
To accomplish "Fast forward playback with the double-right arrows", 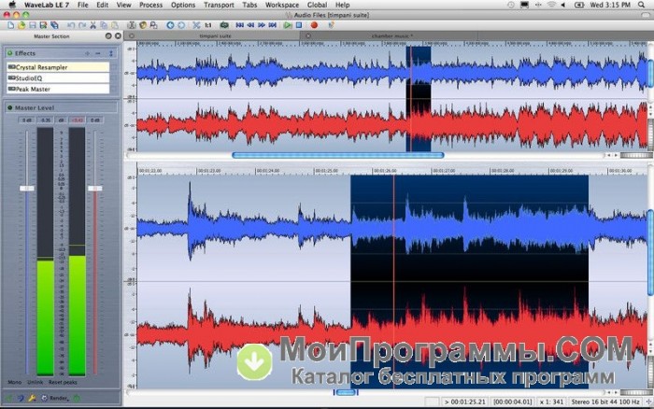I will point(262,25).
